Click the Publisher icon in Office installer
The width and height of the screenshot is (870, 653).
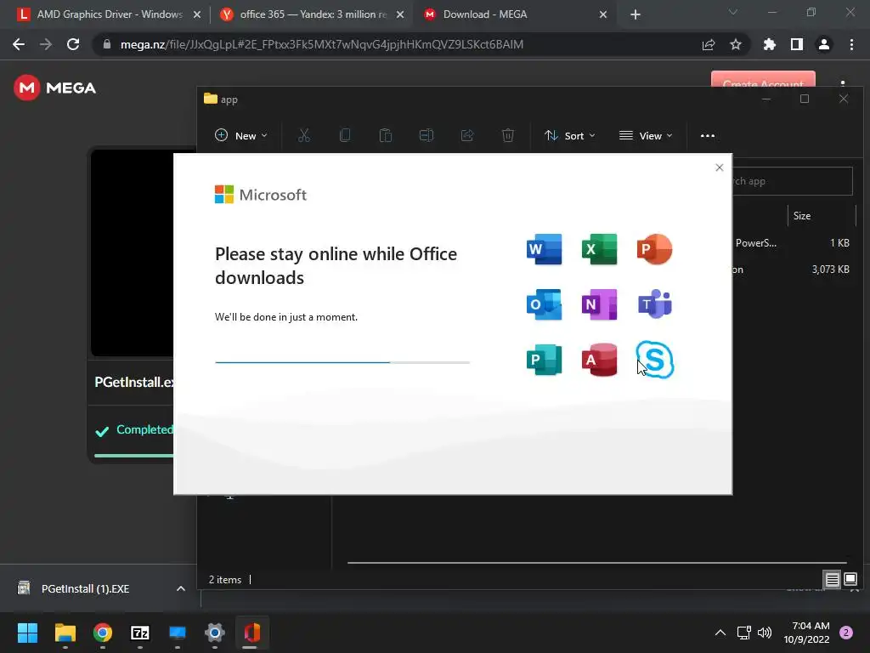(544, 360)
